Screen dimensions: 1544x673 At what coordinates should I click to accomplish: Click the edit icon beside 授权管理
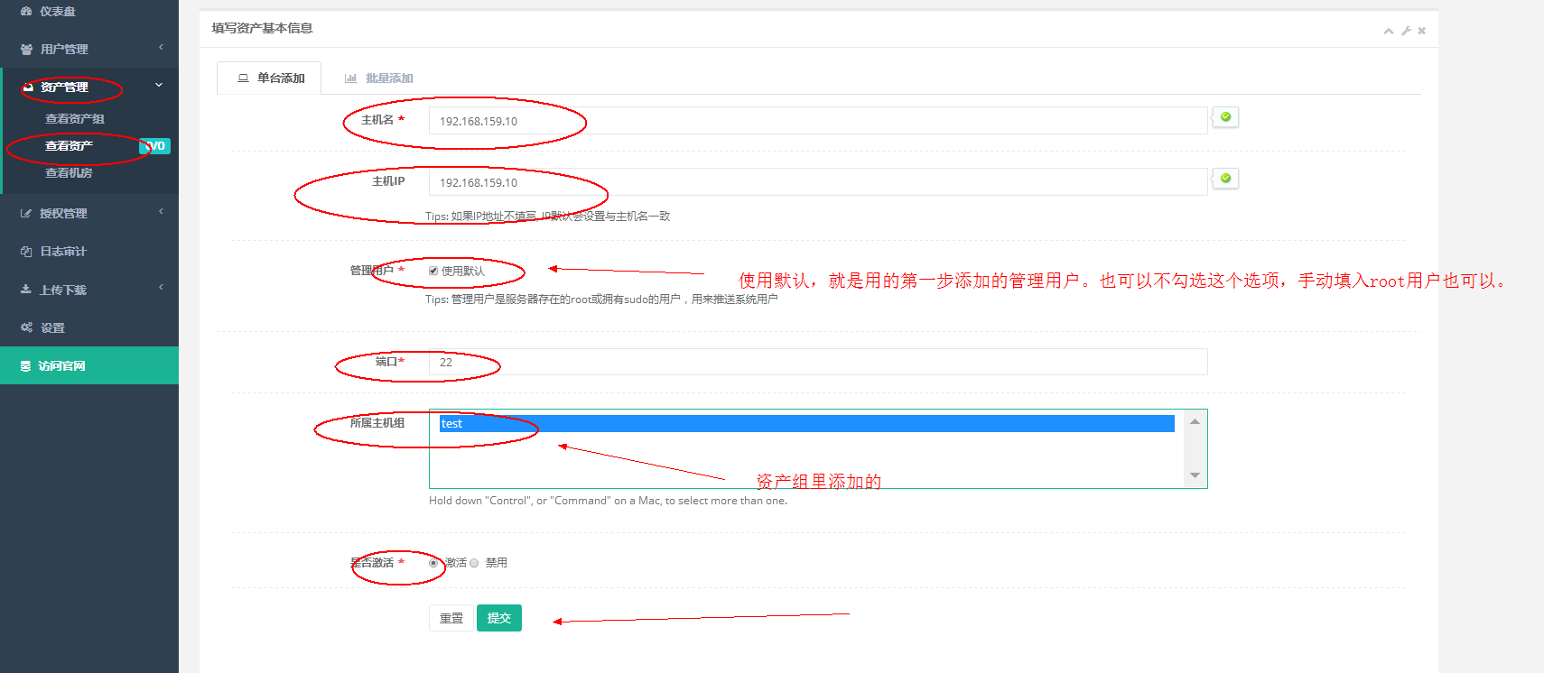point(26,213)
